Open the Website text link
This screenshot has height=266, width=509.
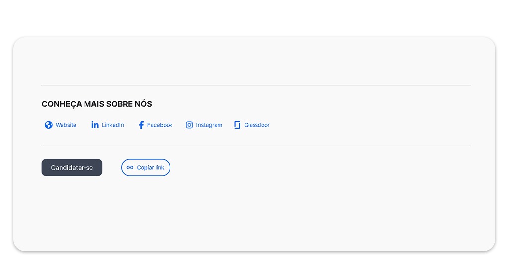coord(66,125)
